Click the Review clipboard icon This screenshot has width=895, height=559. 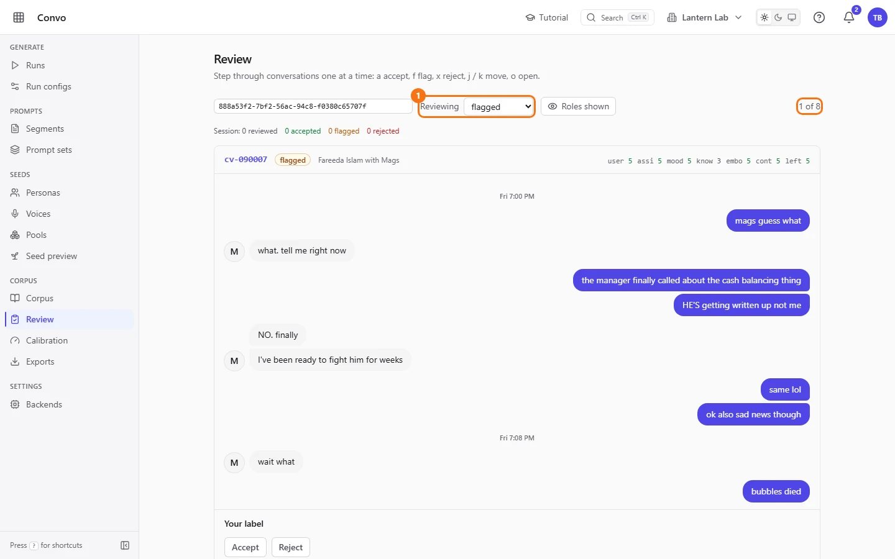pyautogui.click(x=15, y=319)
